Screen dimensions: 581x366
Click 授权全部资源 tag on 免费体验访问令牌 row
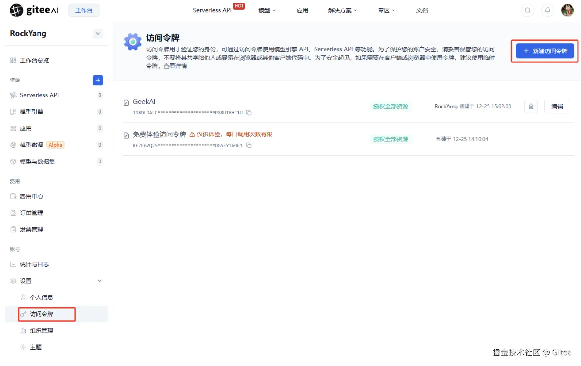(391, 139)
